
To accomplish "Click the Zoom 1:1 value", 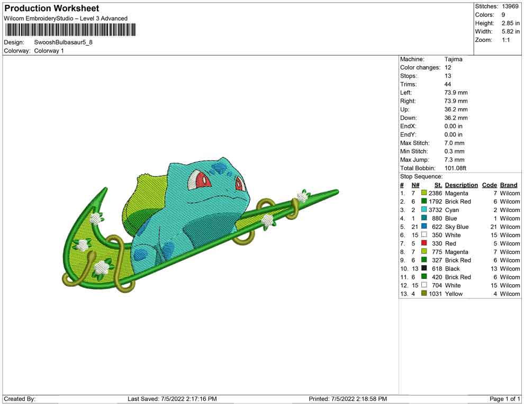I will (505, 40).
